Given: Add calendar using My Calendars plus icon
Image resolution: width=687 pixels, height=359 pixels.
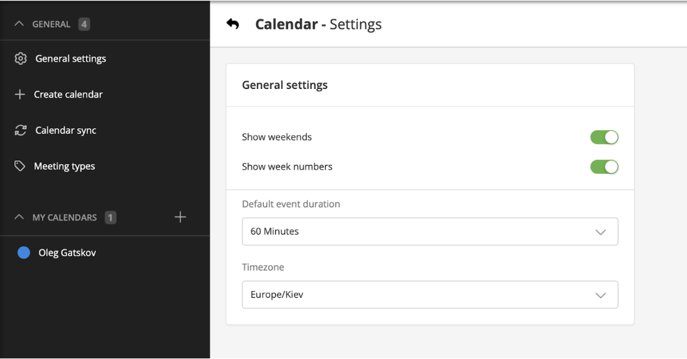Looking at the screenshot, I should coord(180,217).
